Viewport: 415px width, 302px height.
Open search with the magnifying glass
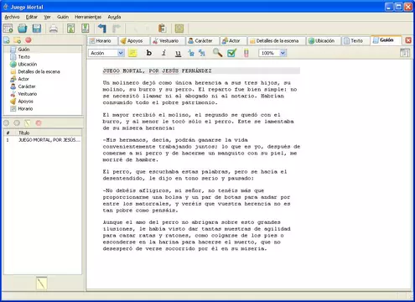[217, 53]
